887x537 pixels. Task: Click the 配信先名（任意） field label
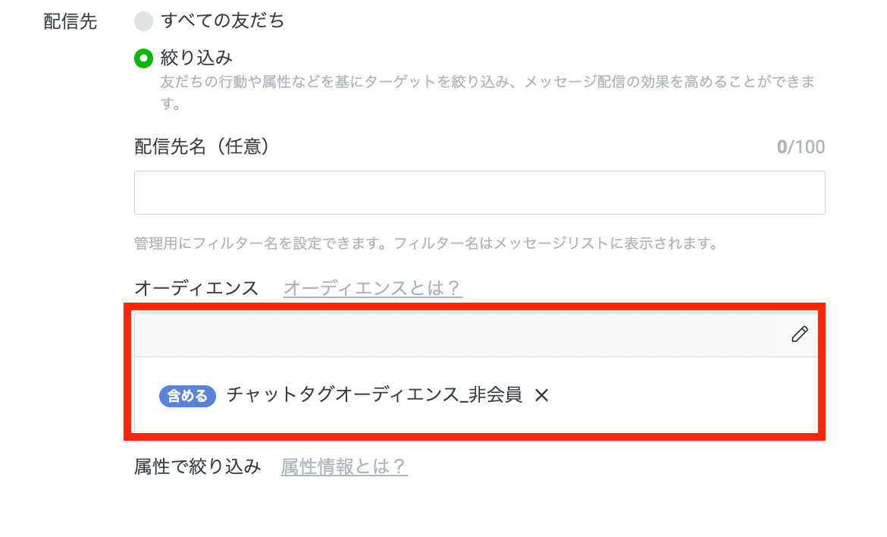[202, 147]
